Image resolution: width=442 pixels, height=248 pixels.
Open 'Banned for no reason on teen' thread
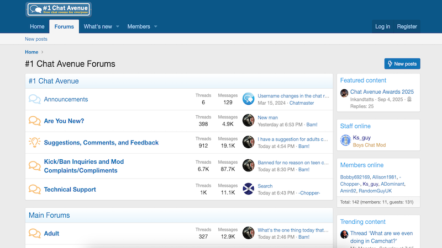293,163
